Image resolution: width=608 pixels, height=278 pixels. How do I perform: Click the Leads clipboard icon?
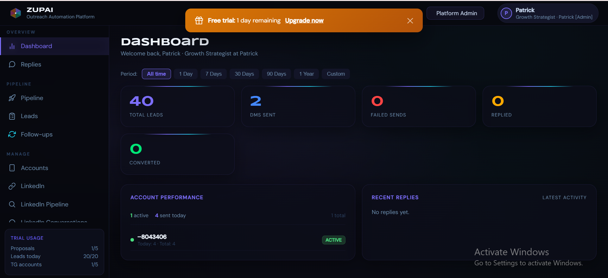point(12,116)
